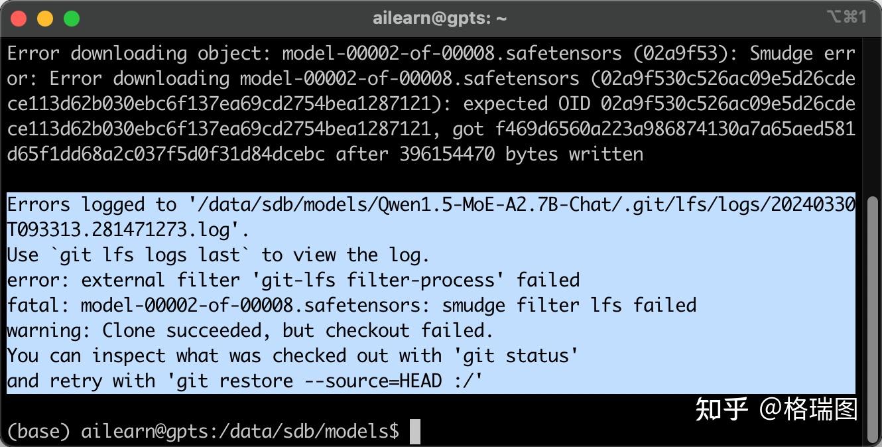Click the ⌥⌘1 window shortcut indicator
The width and height of the screenshot is (882, 447).
pyautogui.click(x=846, y=17)
